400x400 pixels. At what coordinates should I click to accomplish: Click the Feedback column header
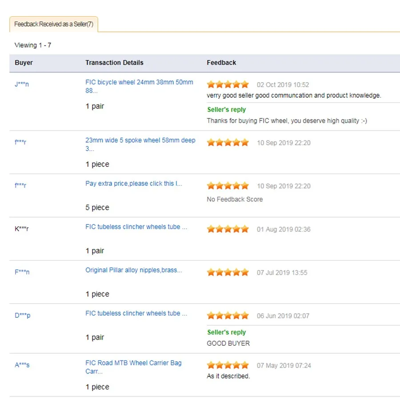click(221, 63)
